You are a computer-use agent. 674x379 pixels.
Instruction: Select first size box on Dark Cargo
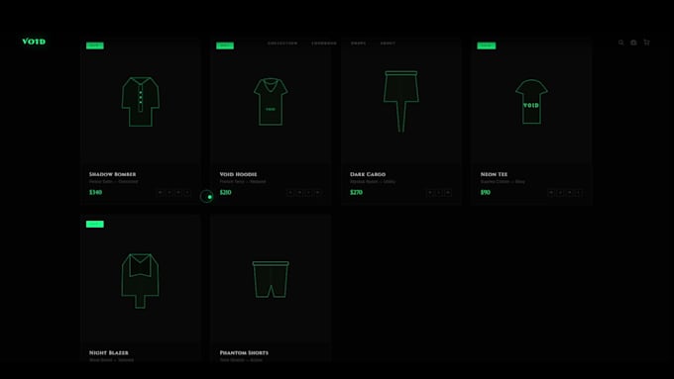coord(430,193)
